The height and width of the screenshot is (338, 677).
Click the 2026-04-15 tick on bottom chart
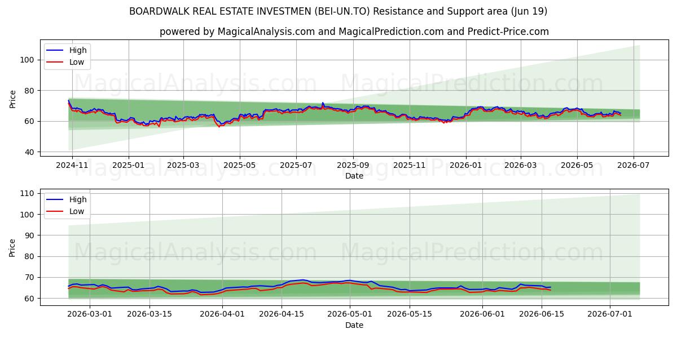(281, 314)
